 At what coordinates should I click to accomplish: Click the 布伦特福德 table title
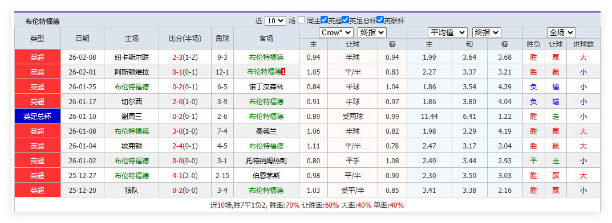(43, 22)
